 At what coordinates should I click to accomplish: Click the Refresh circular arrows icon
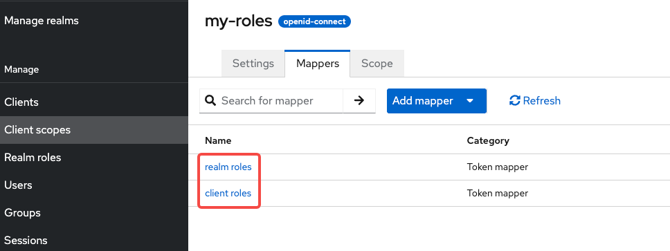[514, 101]
